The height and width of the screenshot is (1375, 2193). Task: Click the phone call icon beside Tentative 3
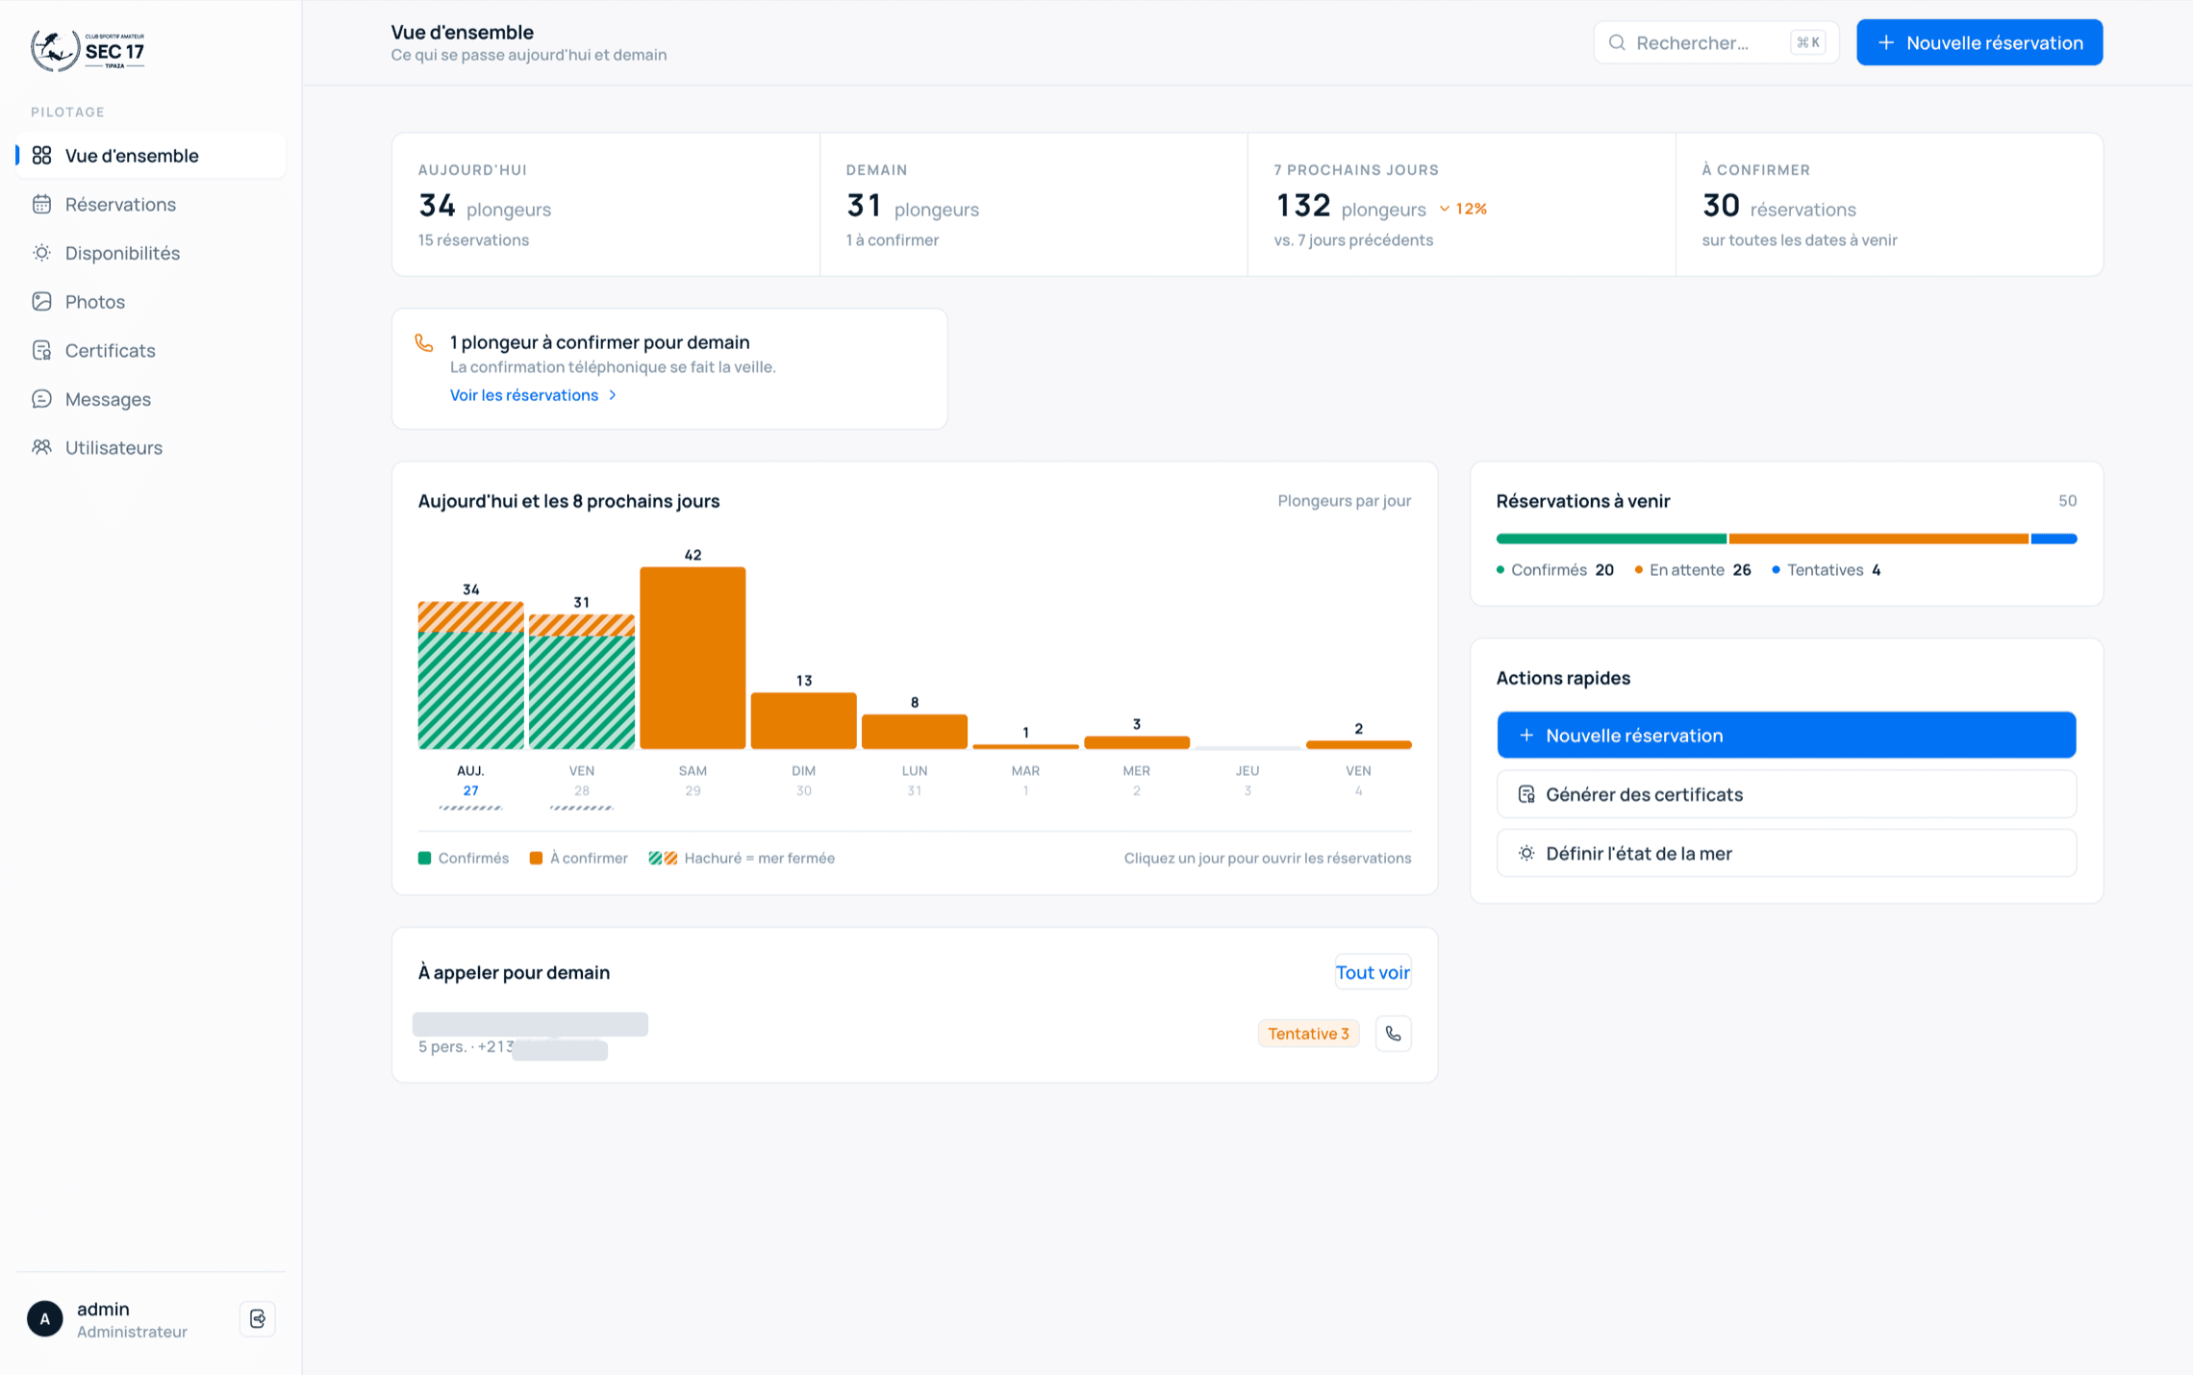1393,1034
